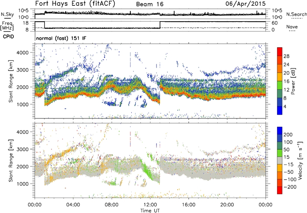Screen dimensions: 307x213
Task: Click the "60" Nave axis tick label
Action: click(274, 23)
